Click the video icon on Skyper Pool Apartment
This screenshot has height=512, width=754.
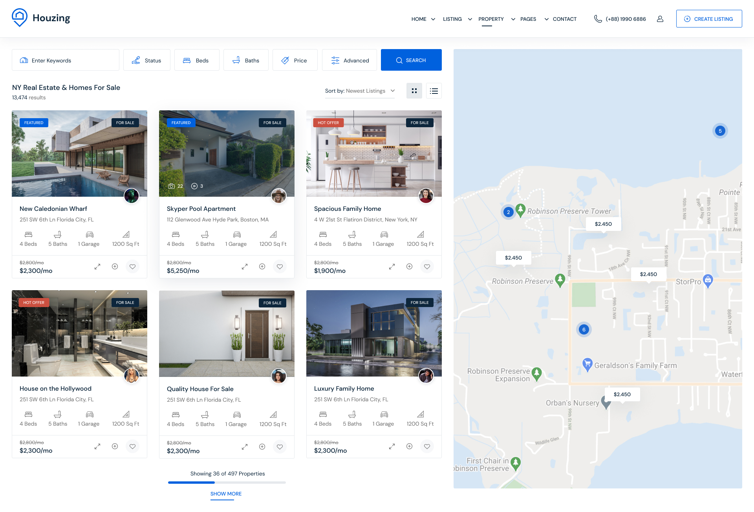pos(194,186)
